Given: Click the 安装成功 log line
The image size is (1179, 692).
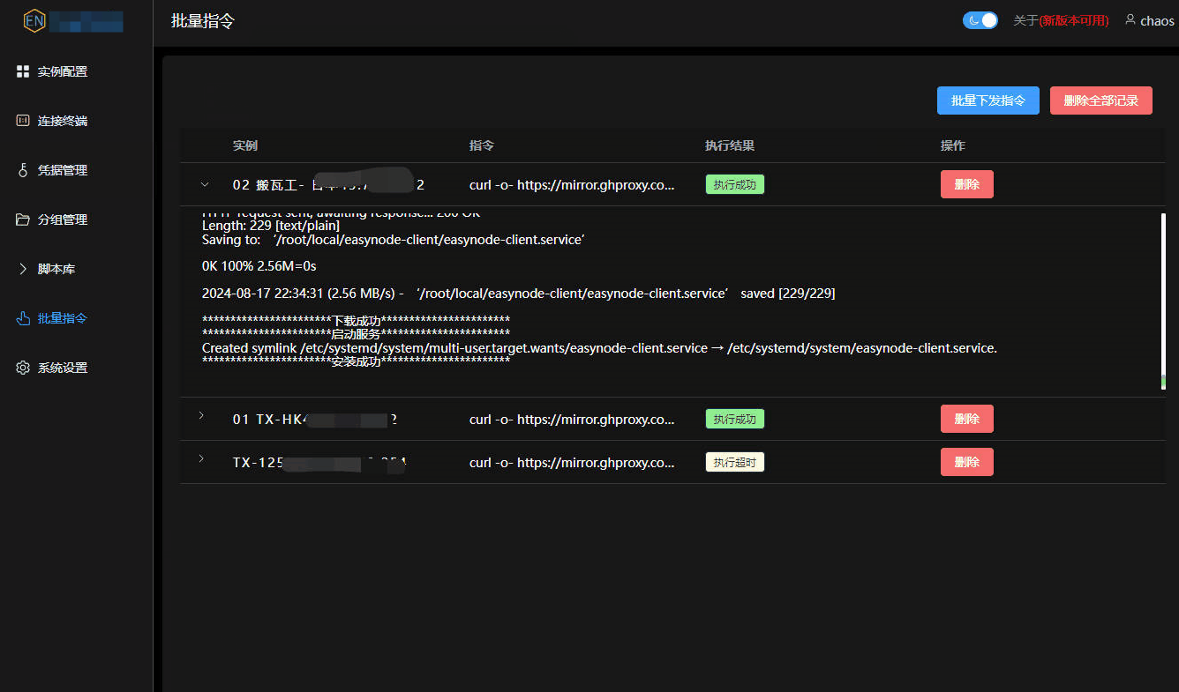Looking at the screenshot, I should [356, 361].
